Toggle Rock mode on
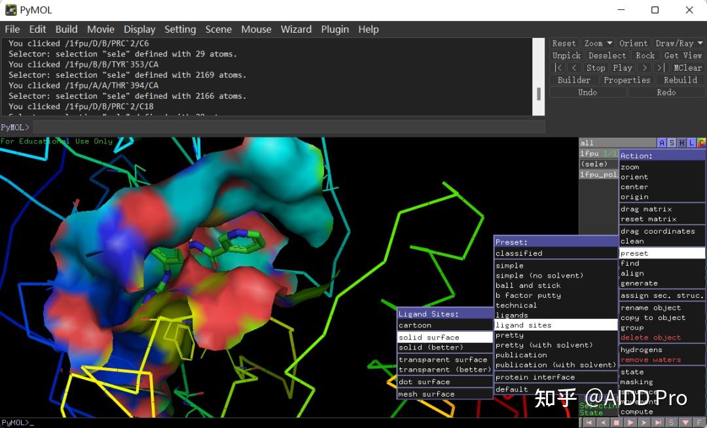 (645, 56)
